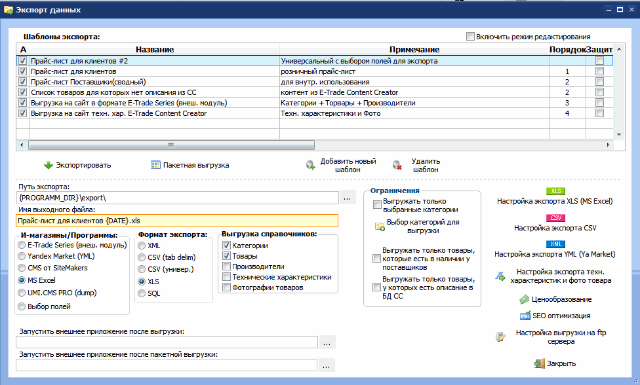Select row Прайс-лист Поставщики(сводный)

(x=314, y=82)
